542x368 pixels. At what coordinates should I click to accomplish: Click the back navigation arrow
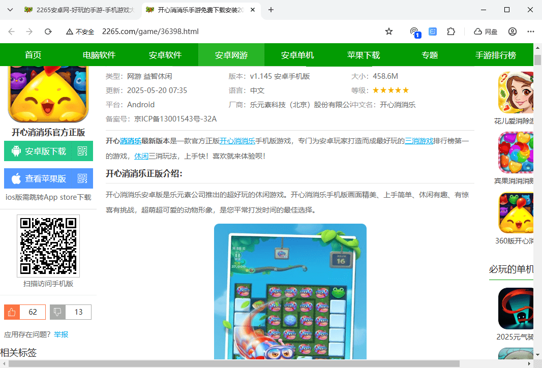(11, 31)
